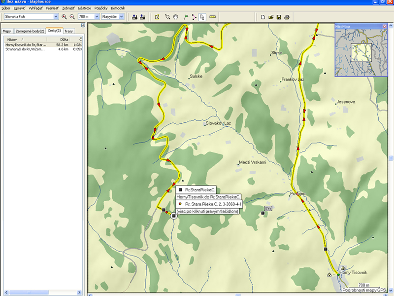Viewport: 394px width, 296px height.
Task: Click the zoom in magnifier icon
Action: (x=64, y=17)
